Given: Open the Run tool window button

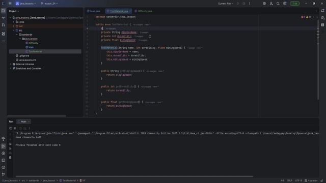Looking at the screenshot, I should [x=4, y=146].
